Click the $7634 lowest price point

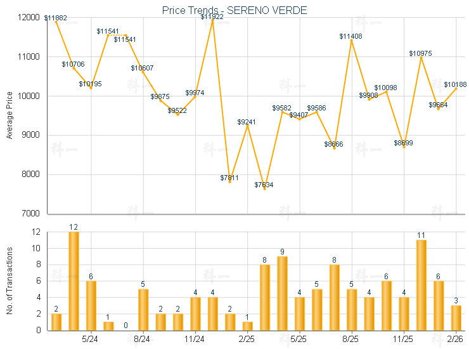[x=264, y=188]
